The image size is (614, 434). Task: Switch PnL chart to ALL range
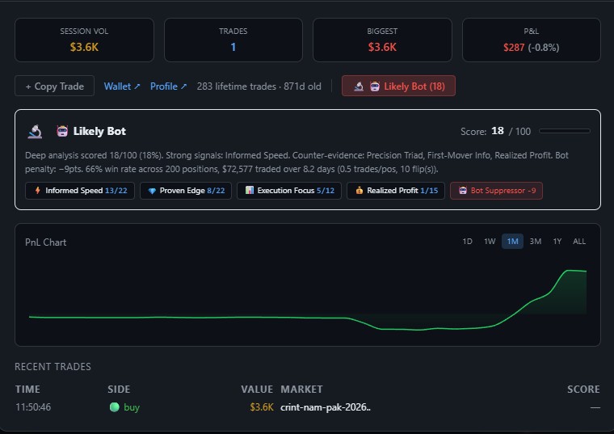coord(579,242)
